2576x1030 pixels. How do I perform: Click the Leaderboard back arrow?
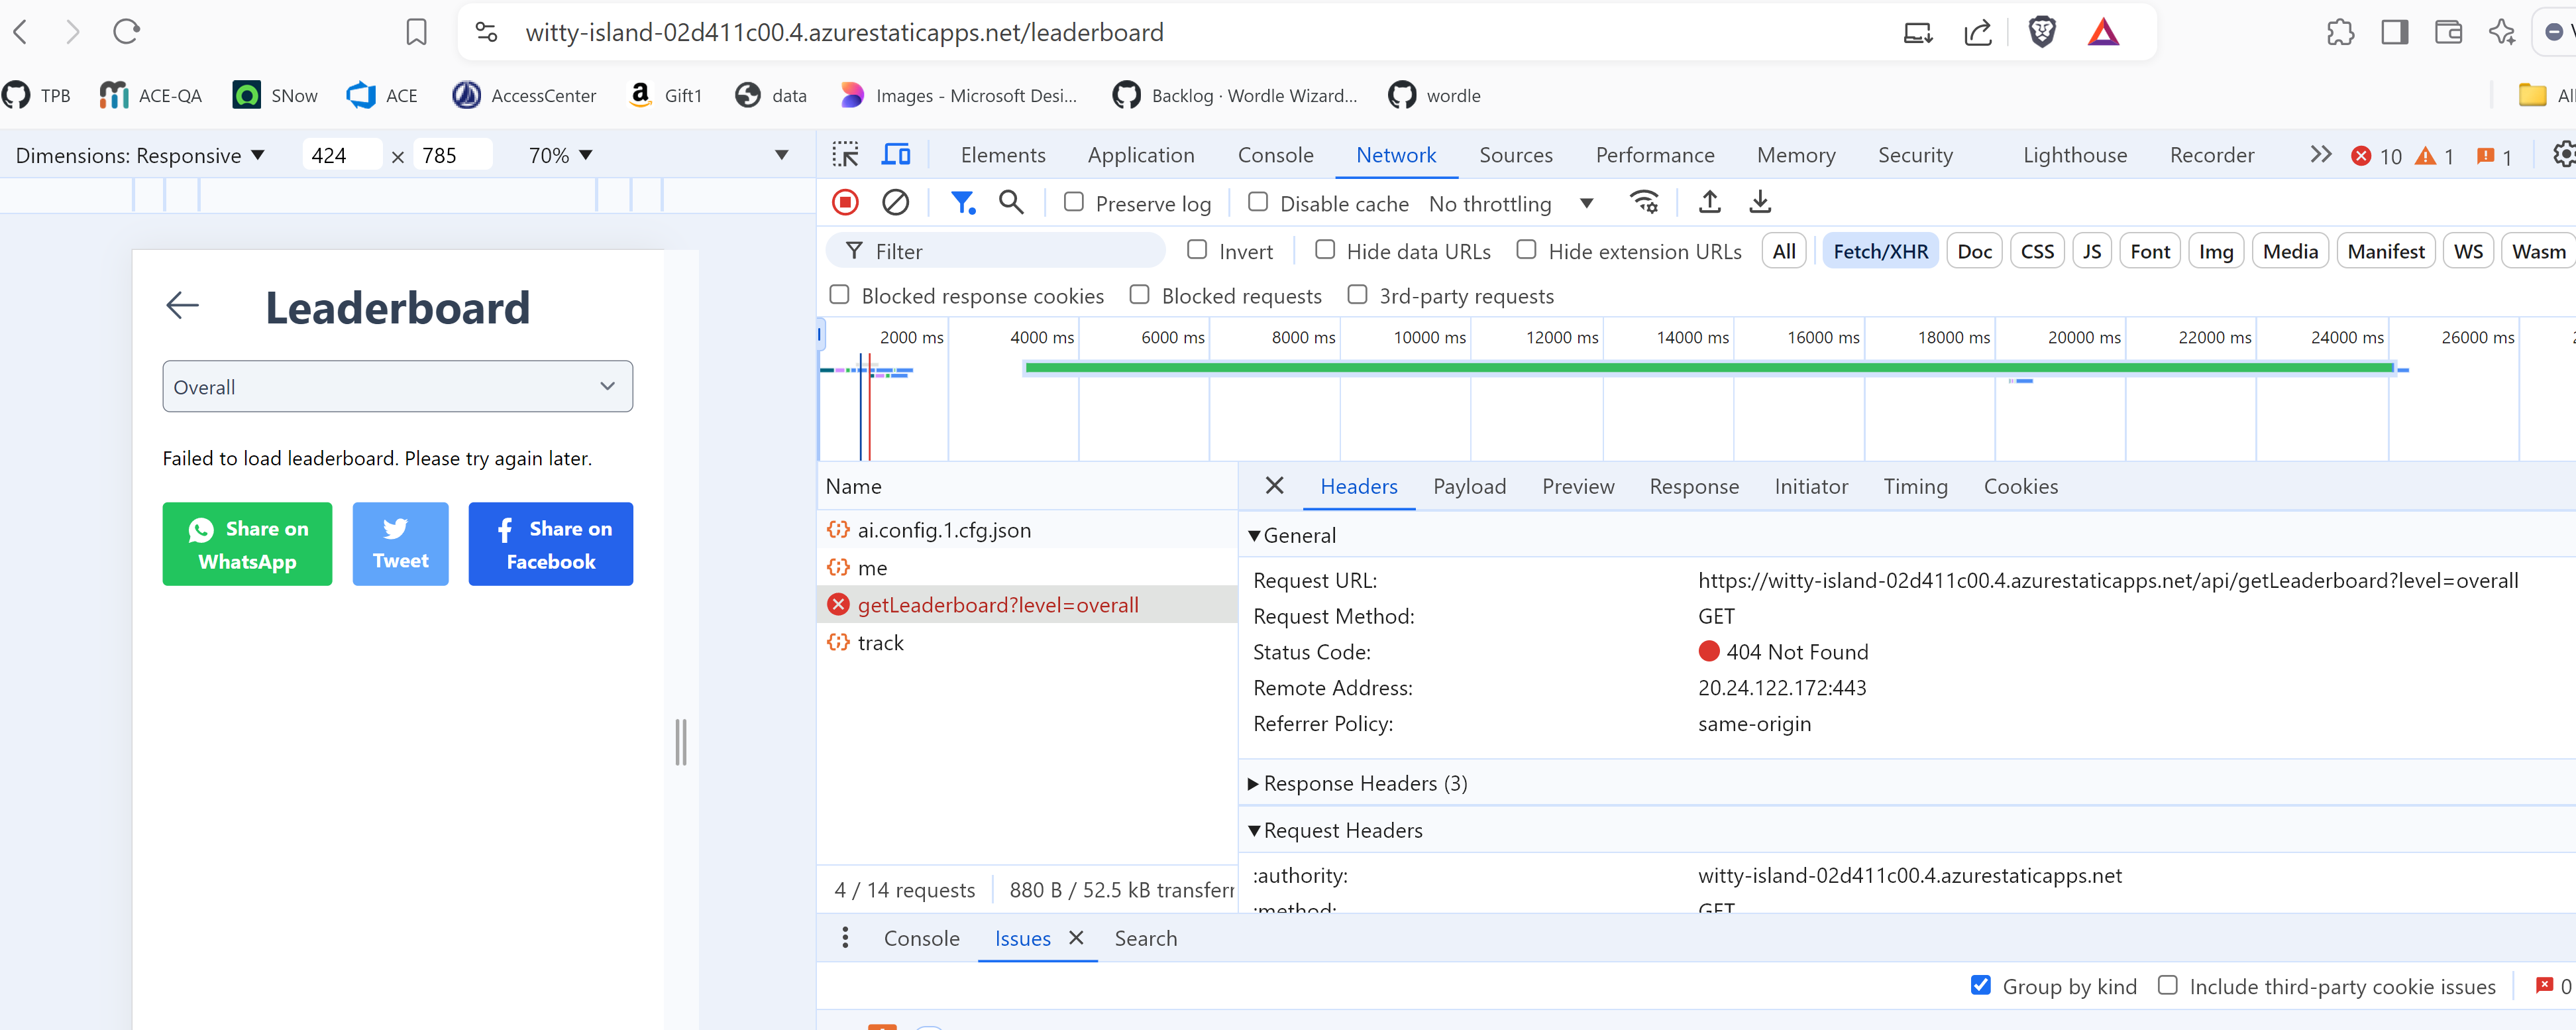pyautogui.click(x=182, y=305)
